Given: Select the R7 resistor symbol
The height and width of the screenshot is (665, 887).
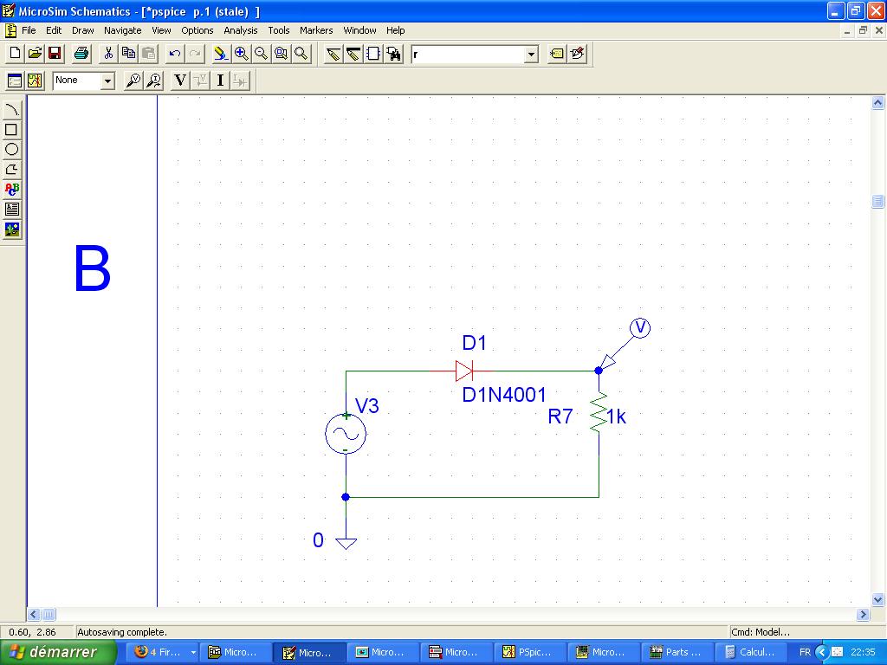Looking at the screenshot, I should 599,413.
